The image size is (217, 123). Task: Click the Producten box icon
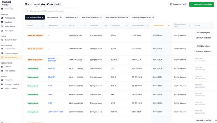tap(2, 80)
